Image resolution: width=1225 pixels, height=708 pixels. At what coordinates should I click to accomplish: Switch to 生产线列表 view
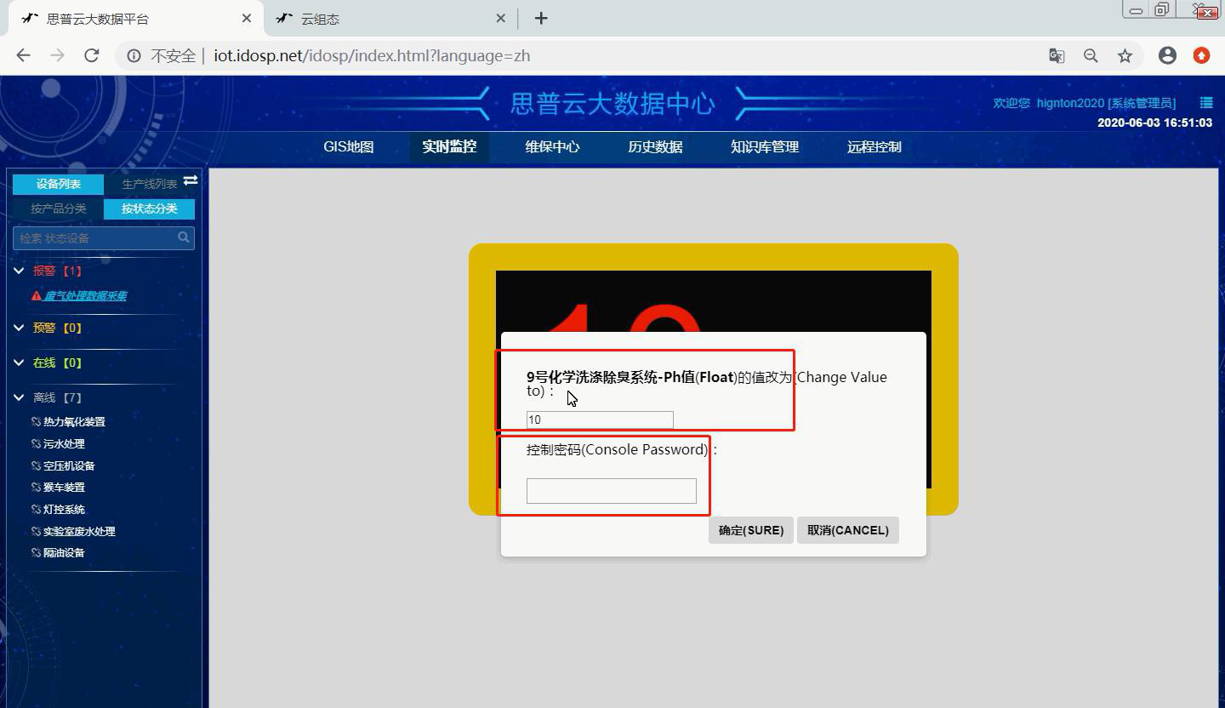(x=147, y=182)
